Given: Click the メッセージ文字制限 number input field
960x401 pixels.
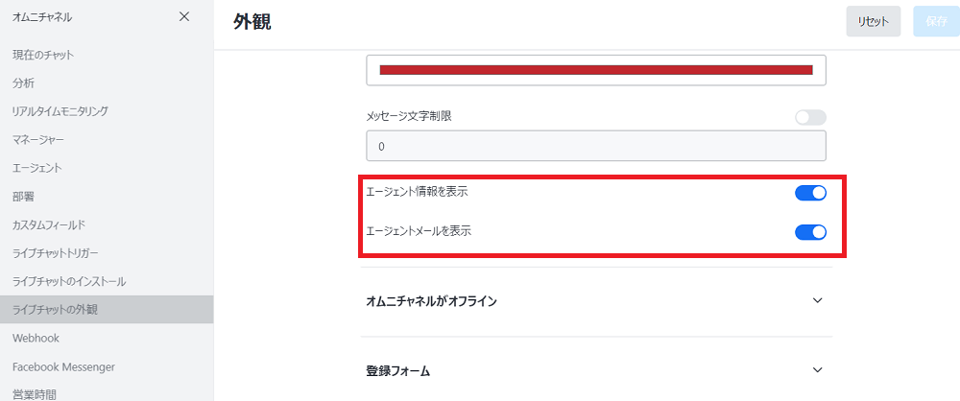Looking at the screenshot, I should (x=596, y=146).
